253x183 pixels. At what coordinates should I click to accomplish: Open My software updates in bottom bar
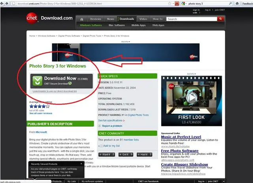(92, 181)
